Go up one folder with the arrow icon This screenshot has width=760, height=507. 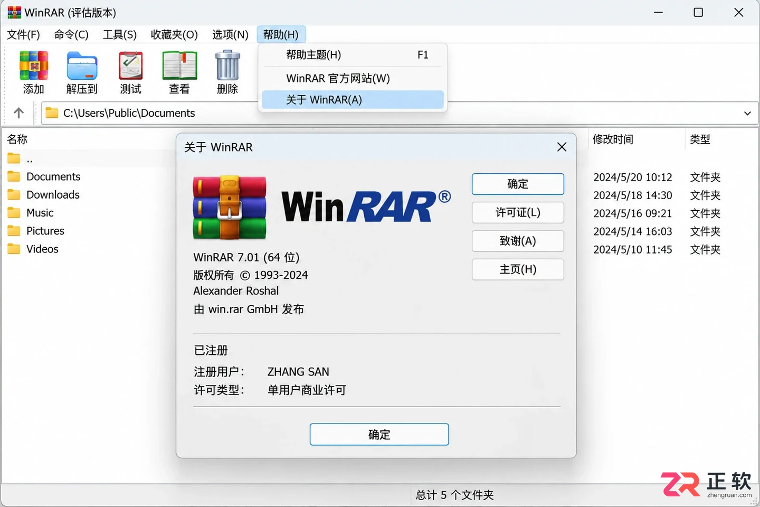(x=18, y=113)
